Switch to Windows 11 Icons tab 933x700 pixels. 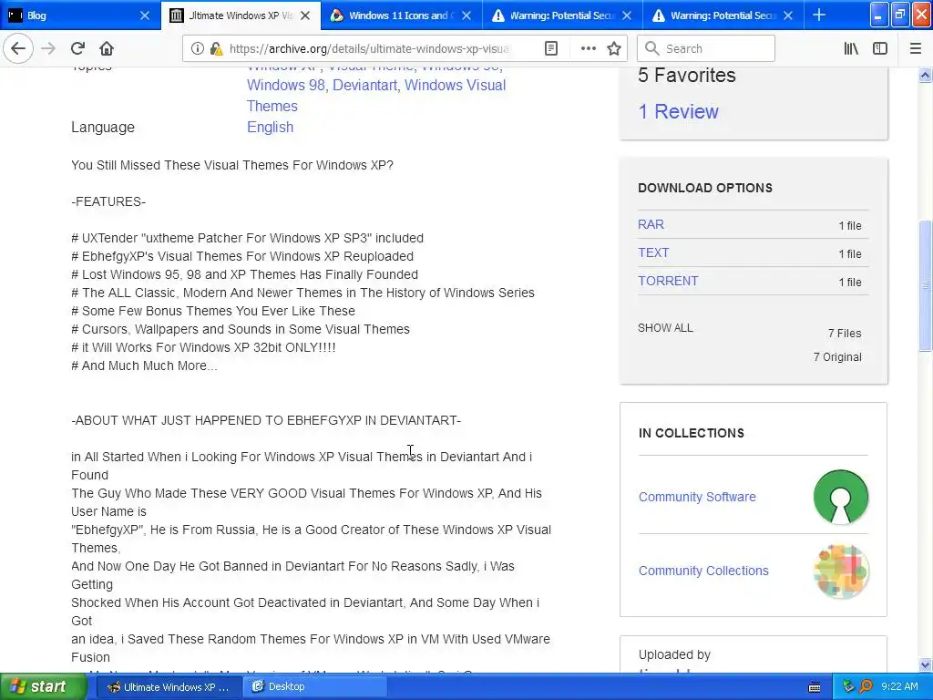coord(402,15)
